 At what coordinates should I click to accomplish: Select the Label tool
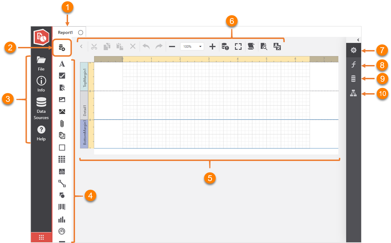61,64
